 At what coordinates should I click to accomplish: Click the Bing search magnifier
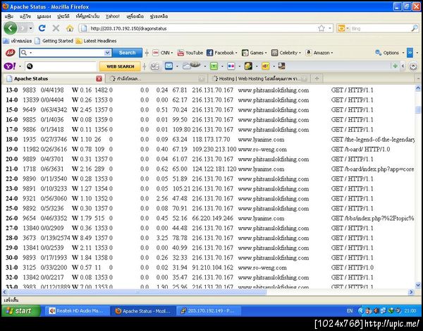415,28
